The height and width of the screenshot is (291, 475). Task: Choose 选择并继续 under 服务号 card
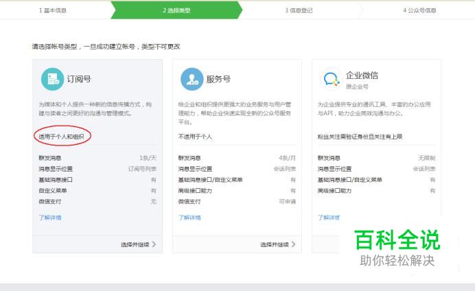pos(275,244)
